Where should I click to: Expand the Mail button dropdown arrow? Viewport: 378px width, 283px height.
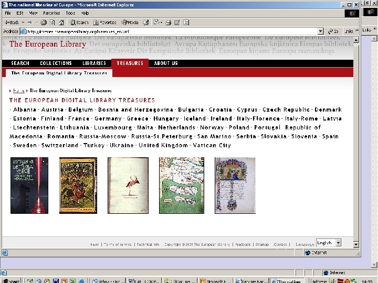161,23
